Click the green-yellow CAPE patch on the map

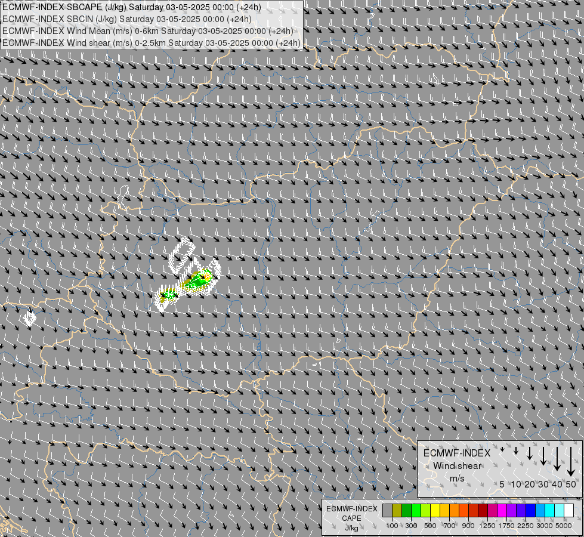click(196, 282)
